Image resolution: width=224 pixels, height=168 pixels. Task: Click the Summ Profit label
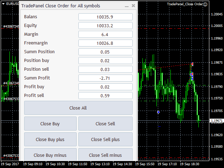click(37, 78)
